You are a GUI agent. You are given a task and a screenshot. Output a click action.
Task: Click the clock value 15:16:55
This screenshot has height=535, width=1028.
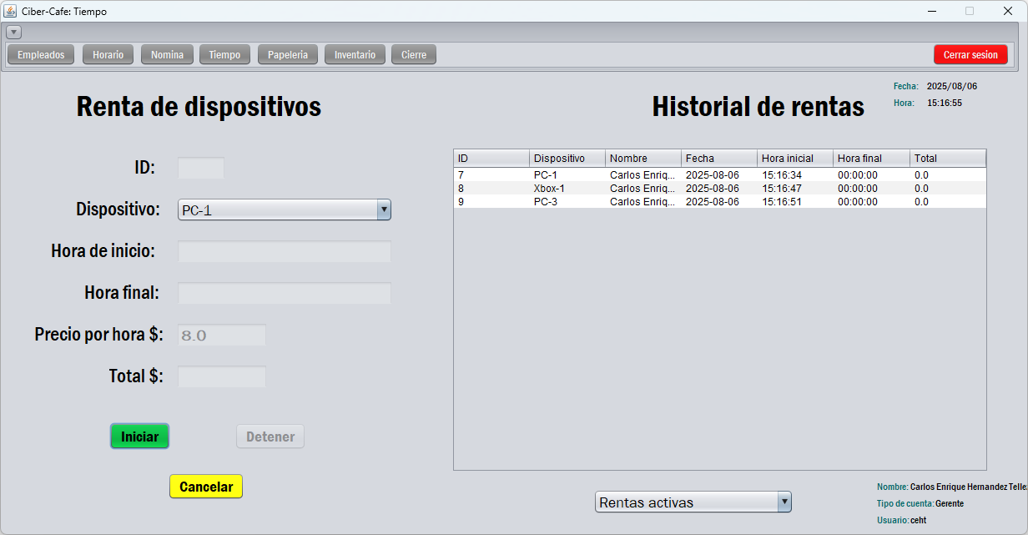pyautogui.click(x=945, y=103)
